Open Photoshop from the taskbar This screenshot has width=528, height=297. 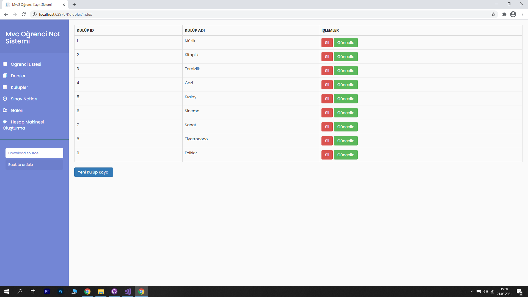tap(61, 291)
